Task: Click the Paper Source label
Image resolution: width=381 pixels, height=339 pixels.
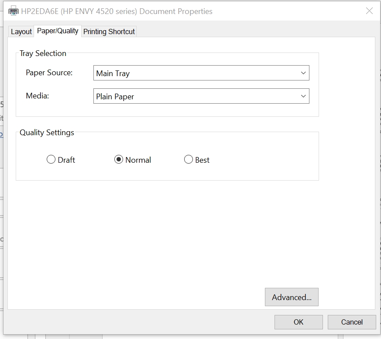Action: click(49, 73)
